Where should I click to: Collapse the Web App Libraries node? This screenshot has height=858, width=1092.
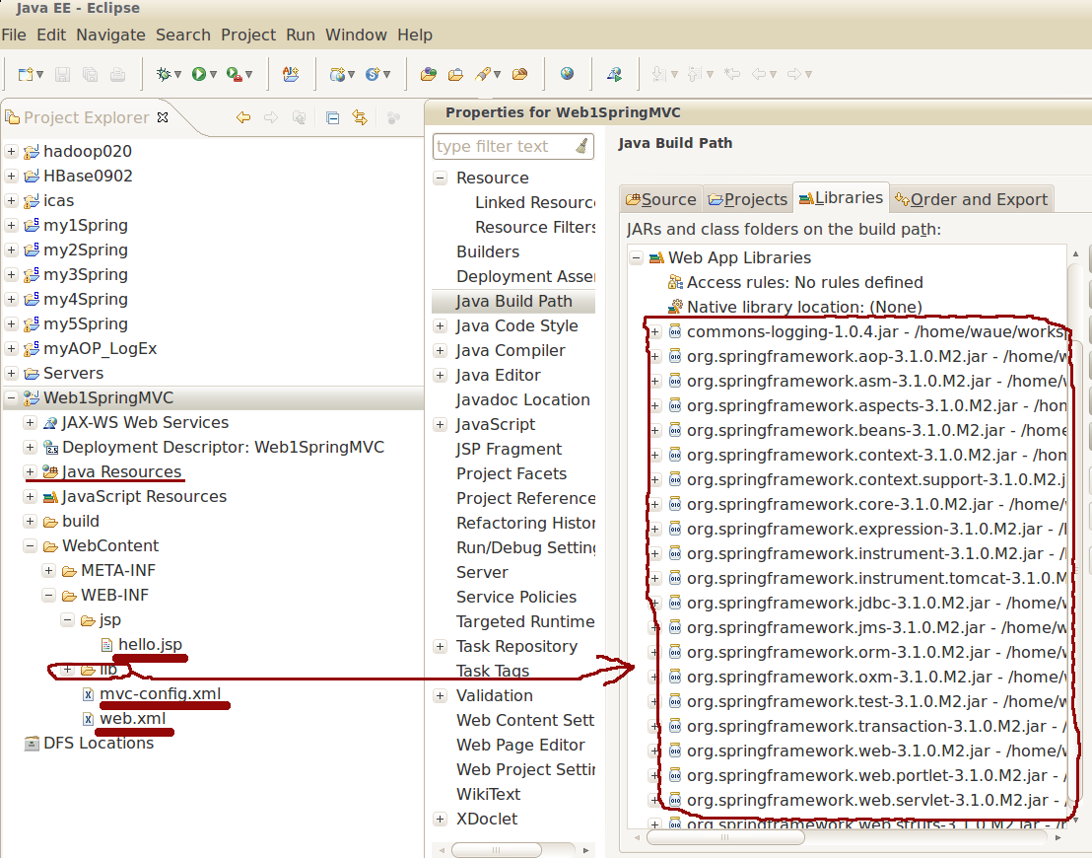pos(636,257)
